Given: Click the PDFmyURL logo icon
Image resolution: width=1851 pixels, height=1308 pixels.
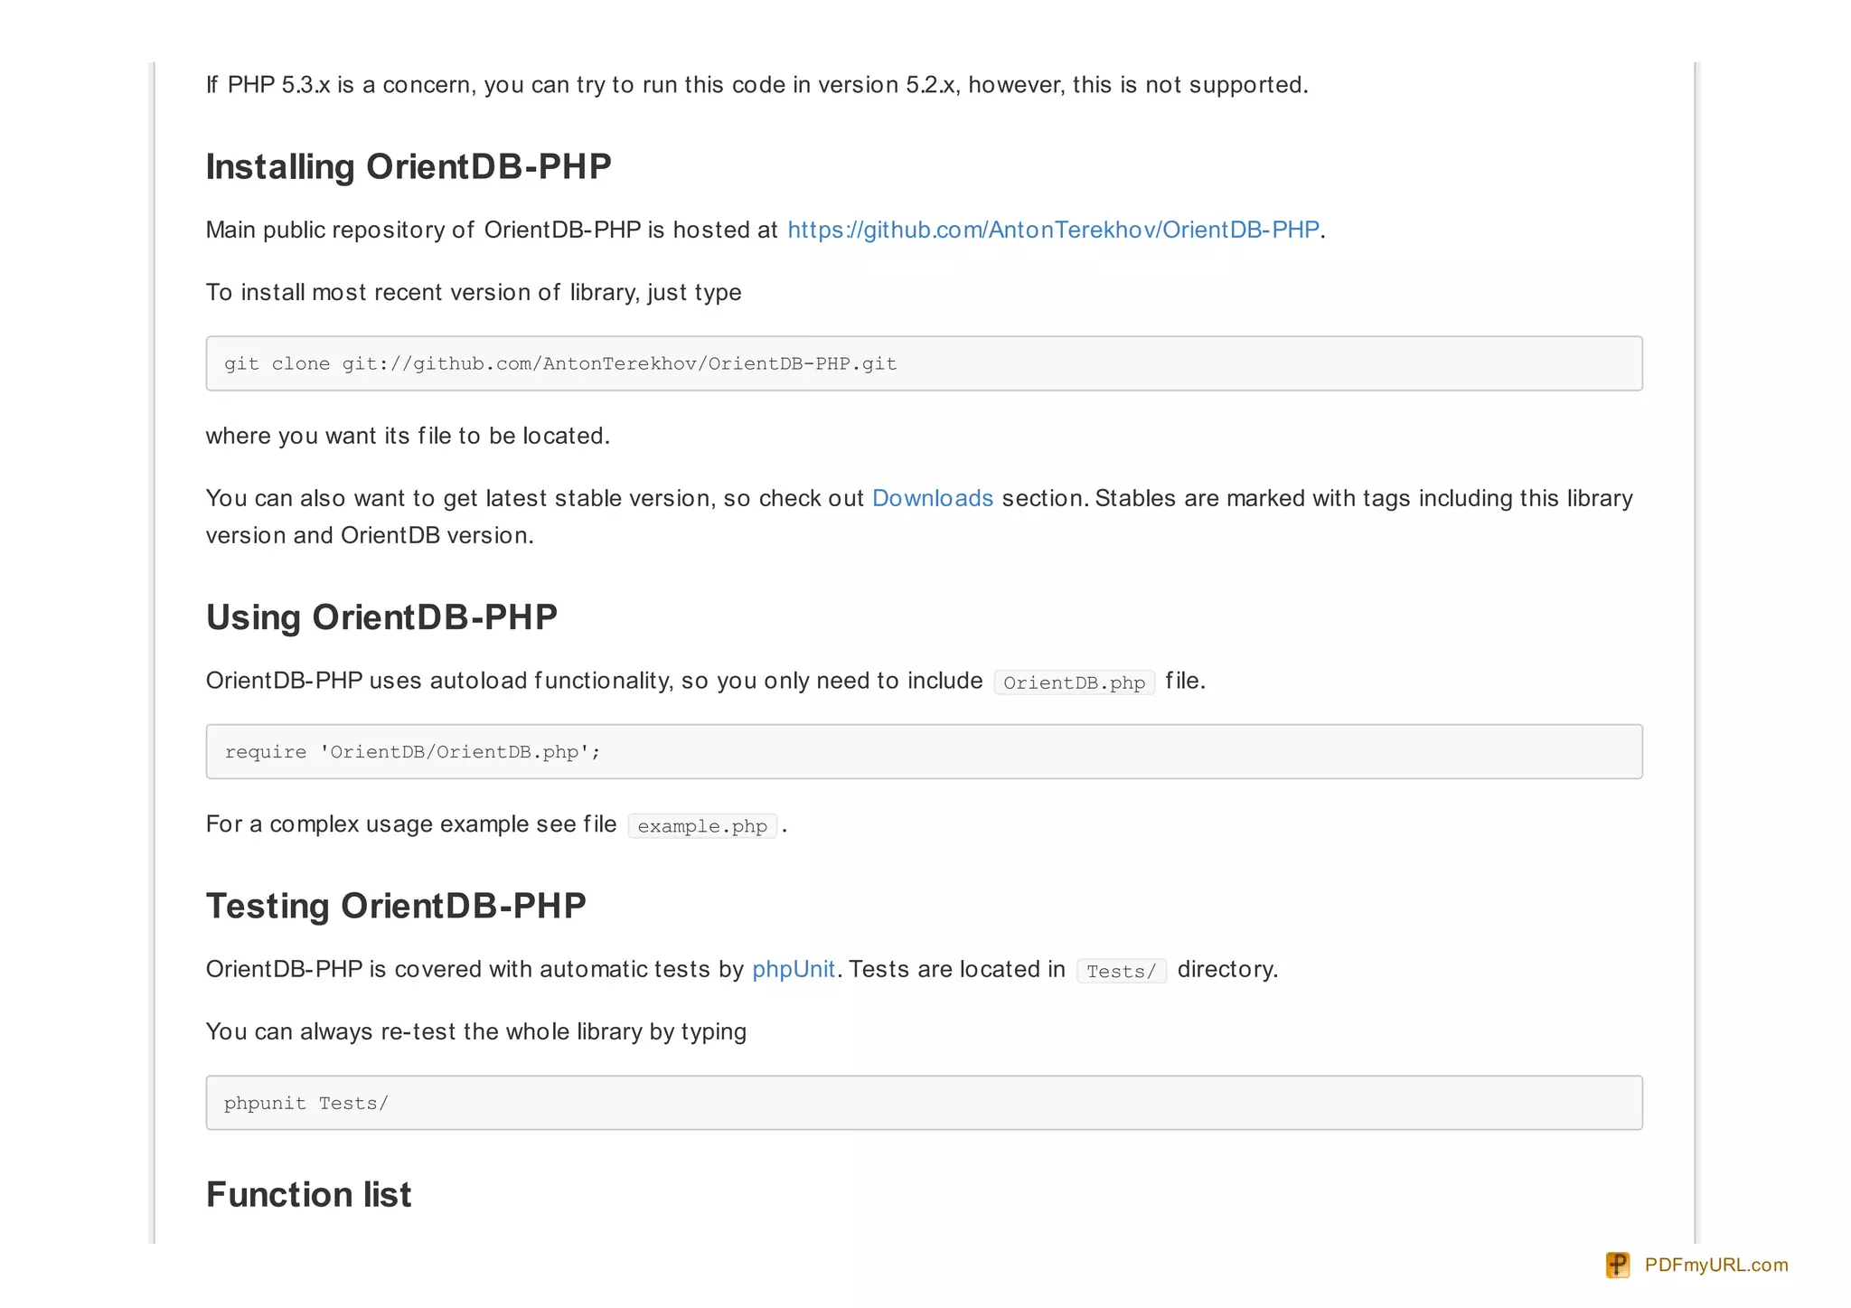Looking at the screenshot, I should (1617, 1265).
